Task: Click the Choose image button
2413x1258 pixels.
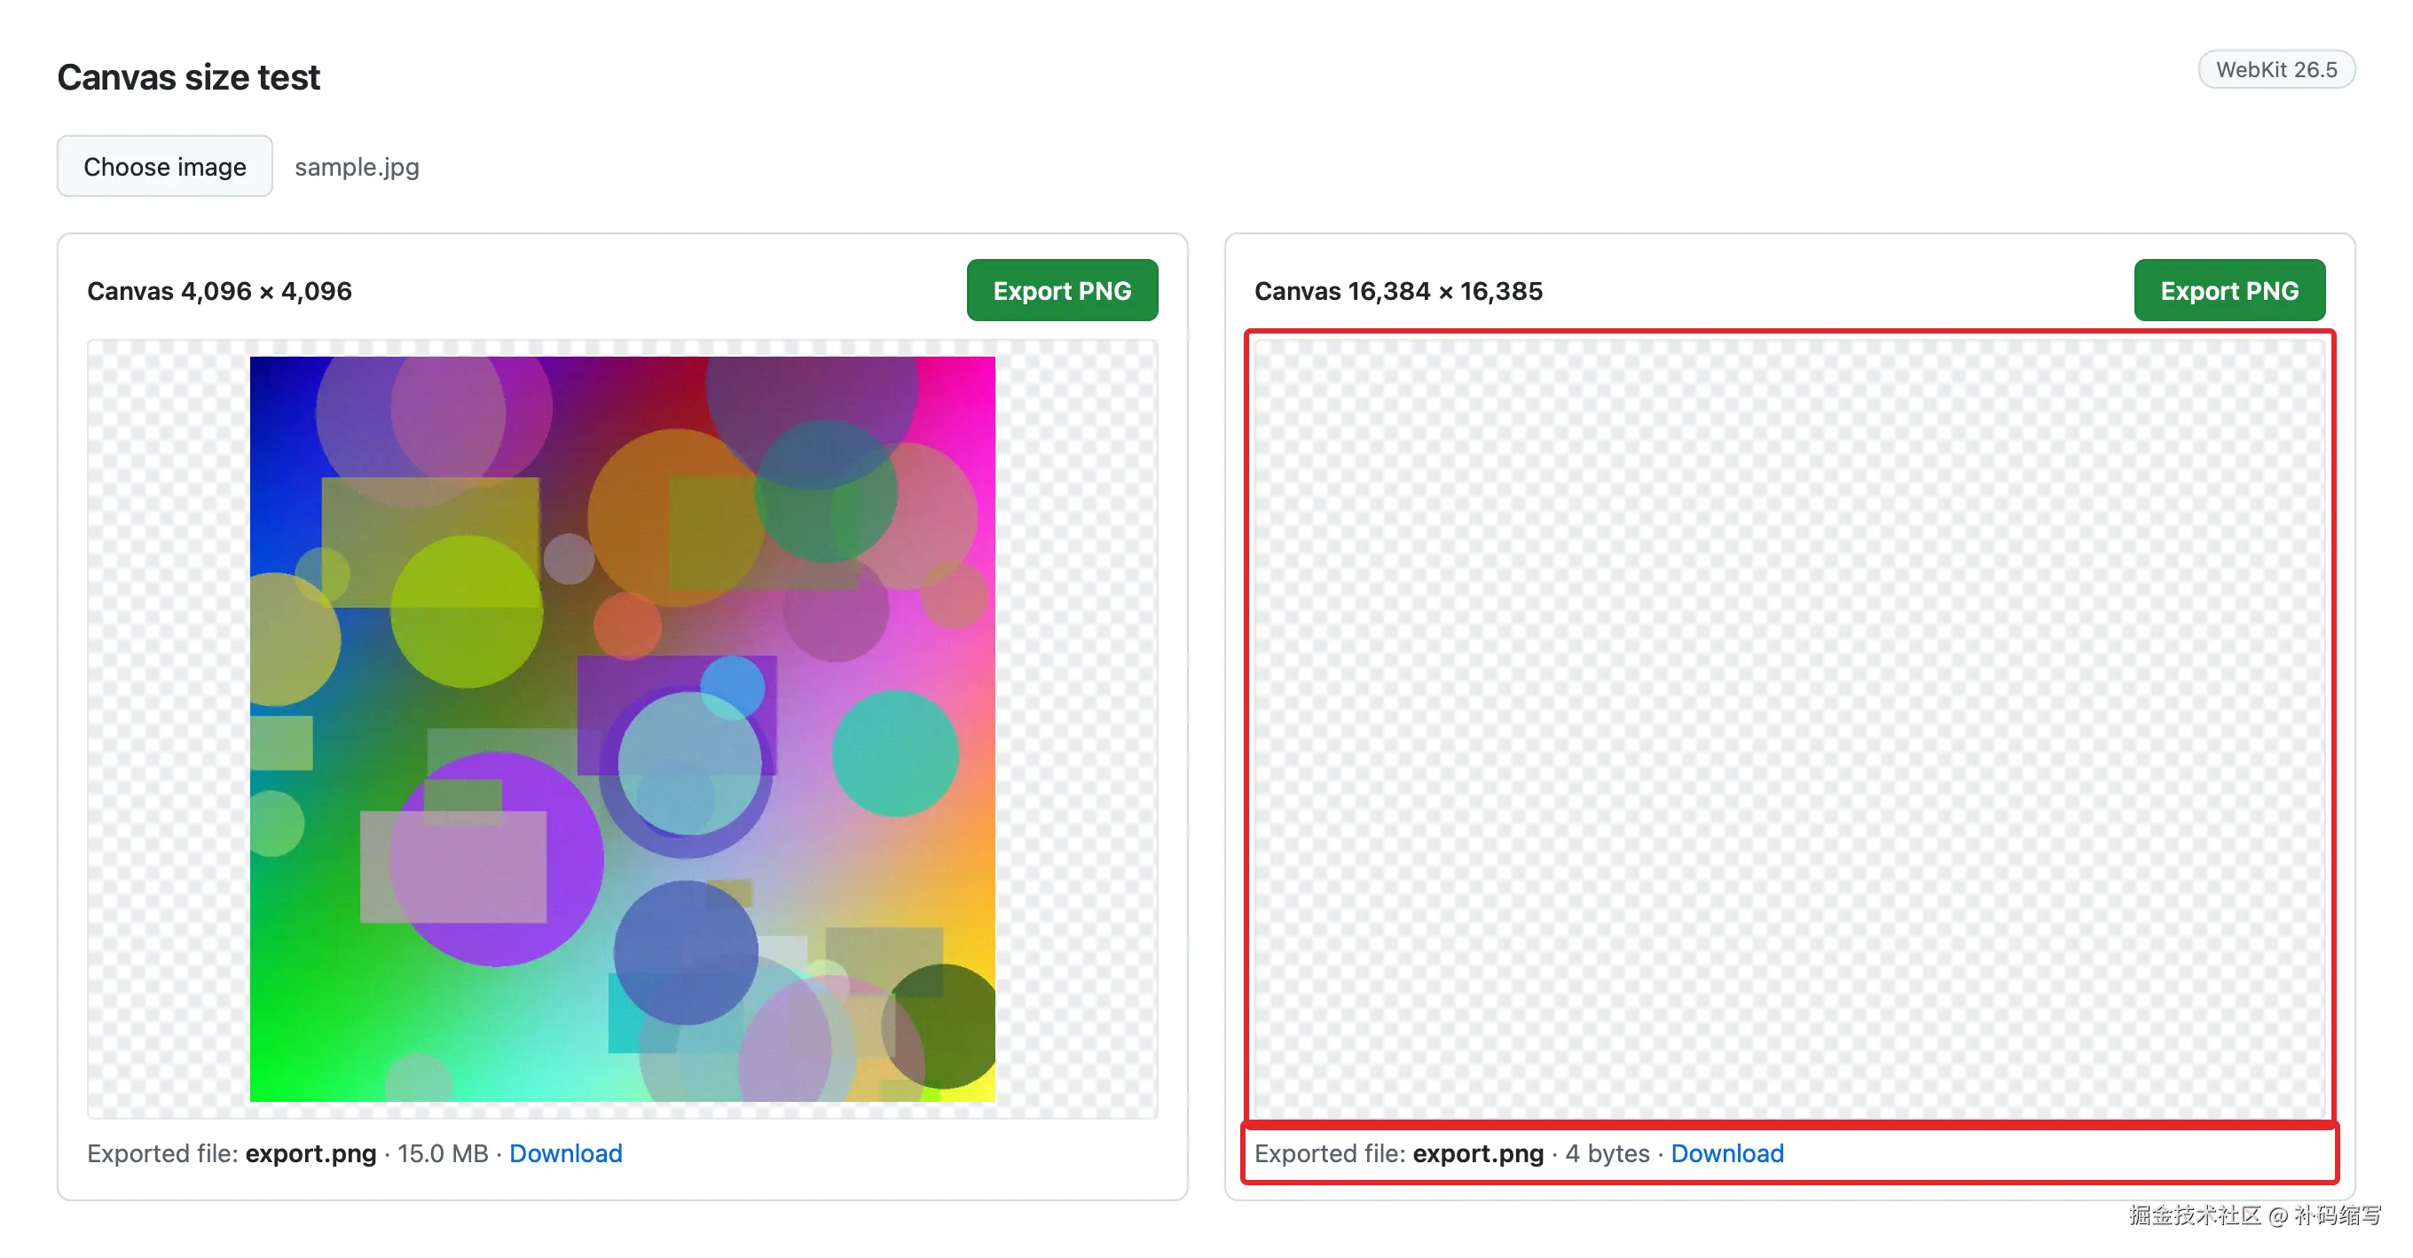Action: tap(165, 166)
